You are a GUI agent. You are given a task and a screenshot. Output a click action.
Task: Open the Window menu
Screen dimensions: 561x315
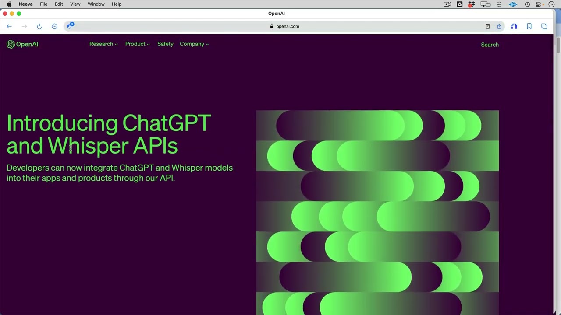[96, 4]
